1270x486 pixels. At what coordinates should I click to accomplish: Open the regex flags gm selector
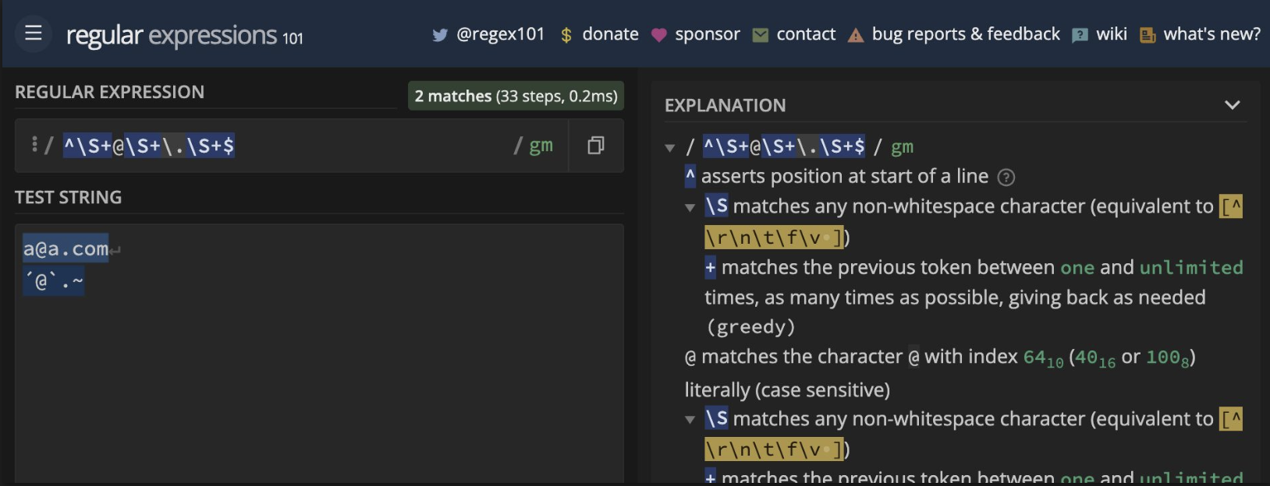point(541,146)
